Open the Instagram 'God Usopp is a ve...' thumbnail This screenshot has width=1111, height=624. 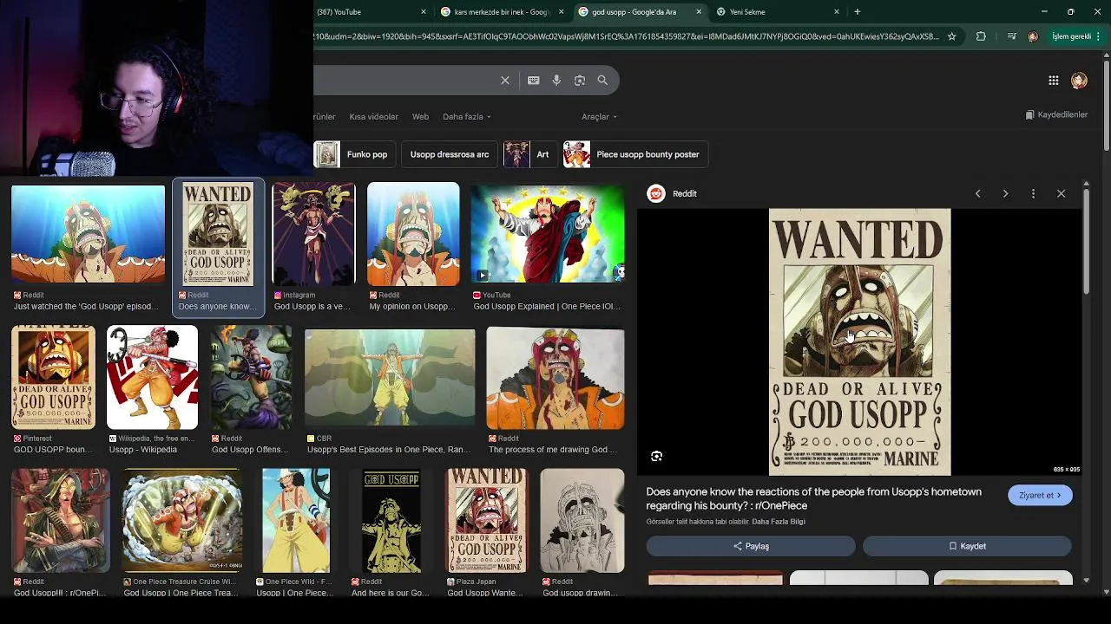tap(313, 234)
